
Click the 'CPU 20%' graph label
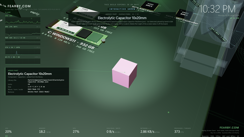[9, 16]
